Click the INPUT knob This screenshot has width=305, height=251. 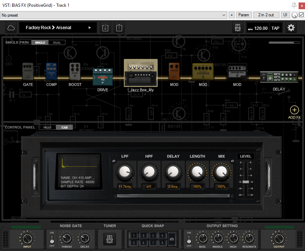pos(27,238)
